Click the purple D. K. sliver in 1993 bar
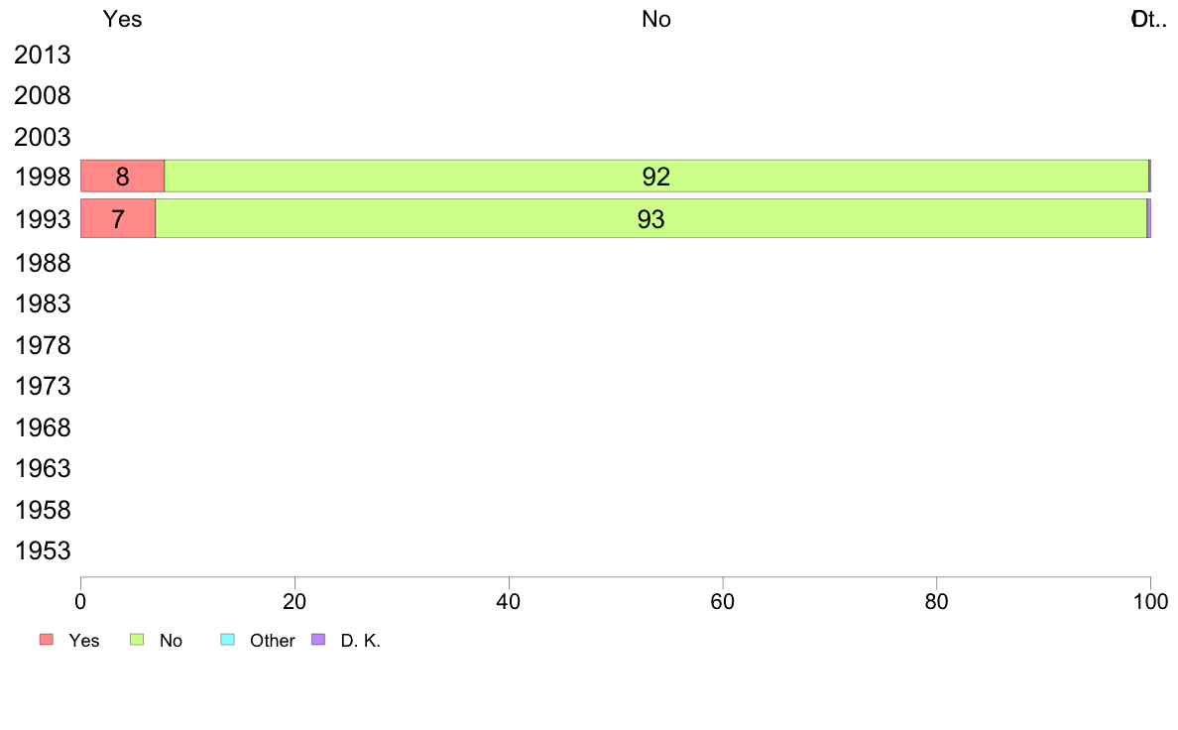 pos(1148,218)
